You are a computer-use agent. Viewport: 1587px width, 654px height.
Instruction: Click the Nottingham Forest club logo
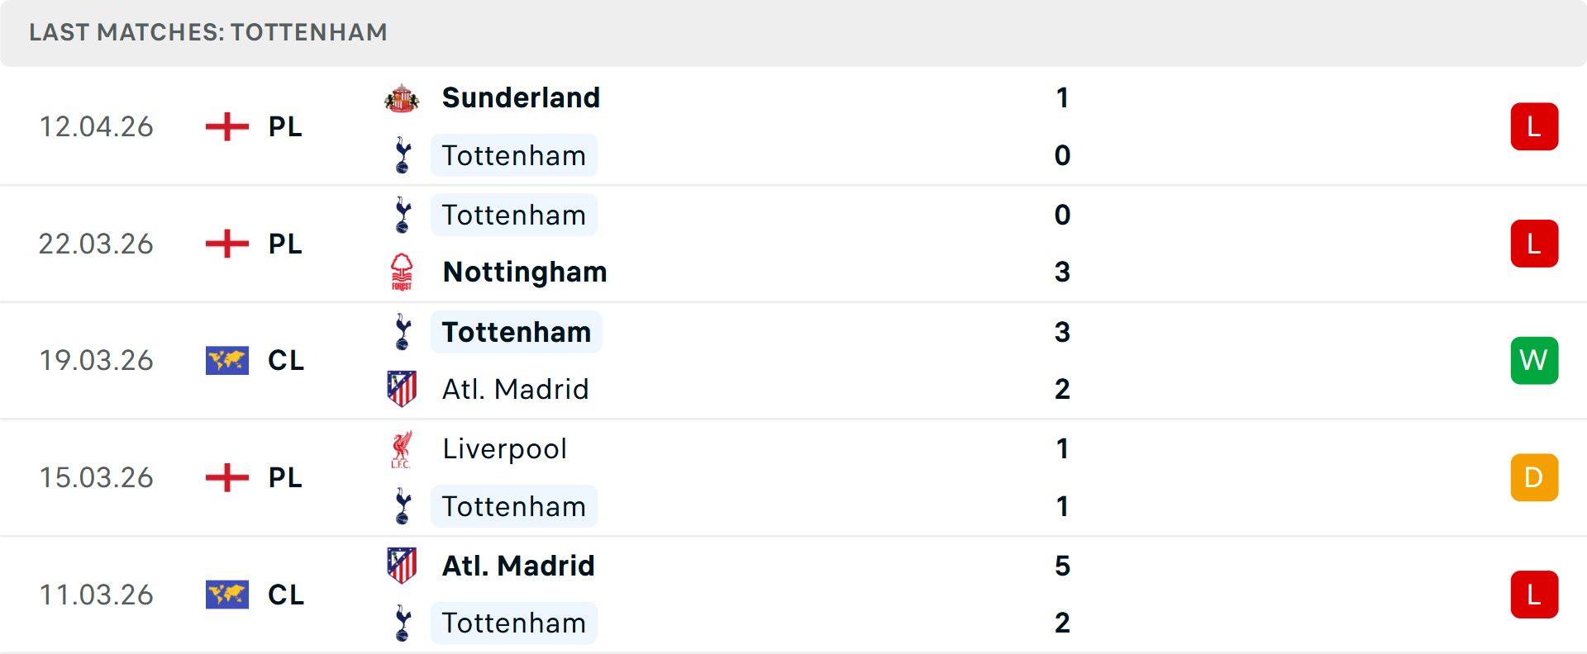pyautogui.click(x=403, y=272)
